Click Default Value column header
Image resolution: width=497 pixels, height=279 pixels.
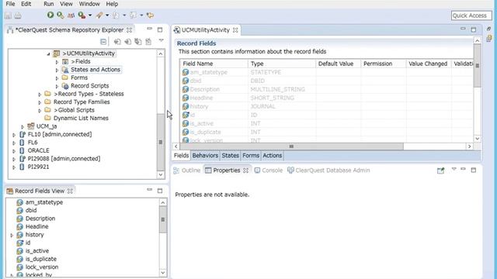point(339,64)
